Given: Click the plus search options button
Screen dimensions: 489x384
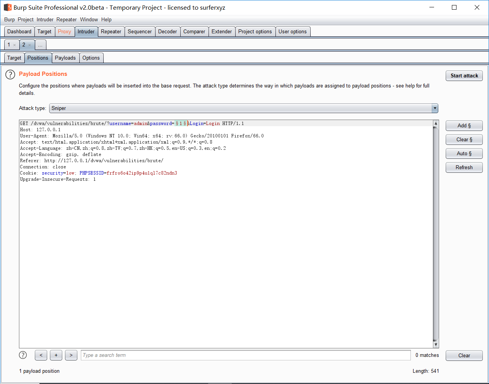Looking at the screenshot, I should (56, 355).
